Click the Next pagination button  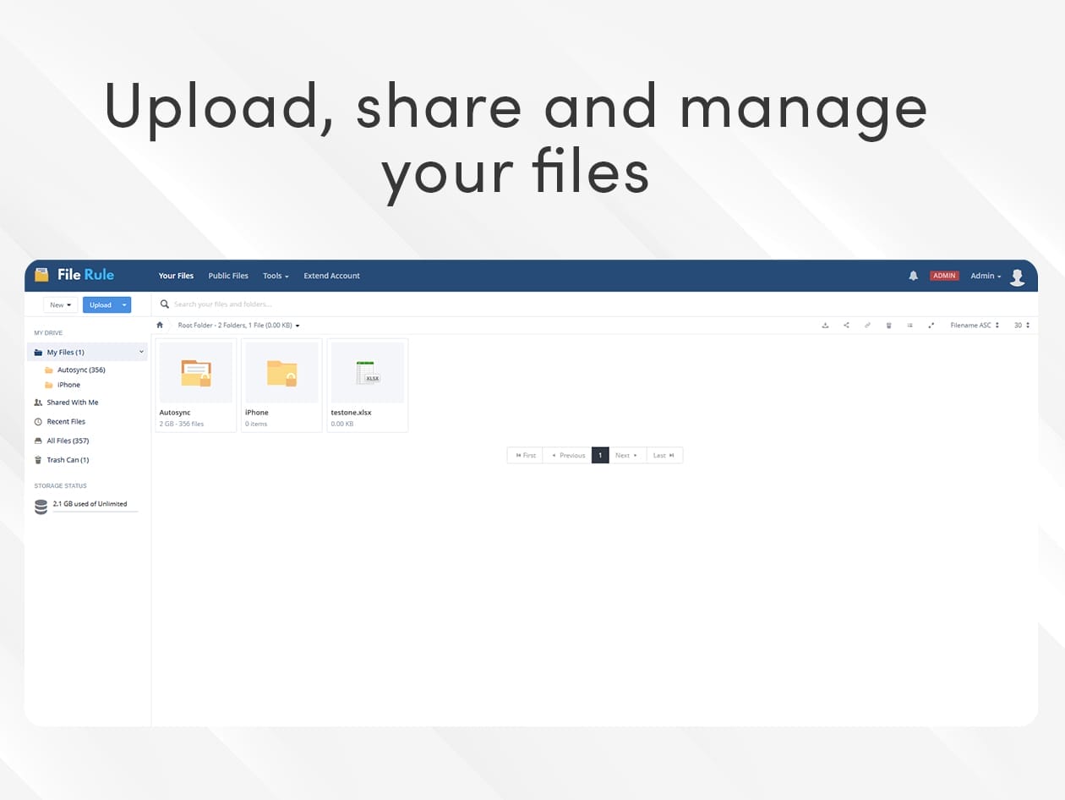[x=625, y=455]
